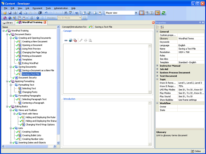The height and width of the screenshot is (154, 206).
Task: Close the WordPad Training tab
Action: click(45, 22)
